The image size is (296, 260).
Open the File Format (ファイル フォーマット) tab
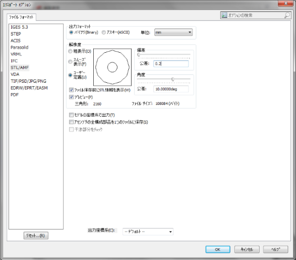click(21, 17)
